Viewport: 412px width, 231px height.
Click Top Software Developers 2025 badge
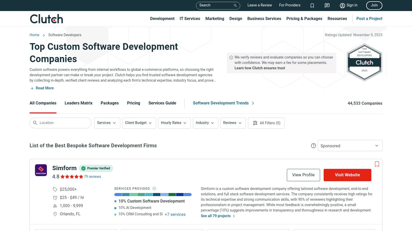click(x=364, y=62)
